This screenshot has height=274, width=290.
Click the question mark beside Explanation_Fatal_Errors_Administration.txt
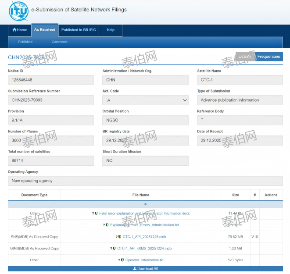[x=104, y=225]
